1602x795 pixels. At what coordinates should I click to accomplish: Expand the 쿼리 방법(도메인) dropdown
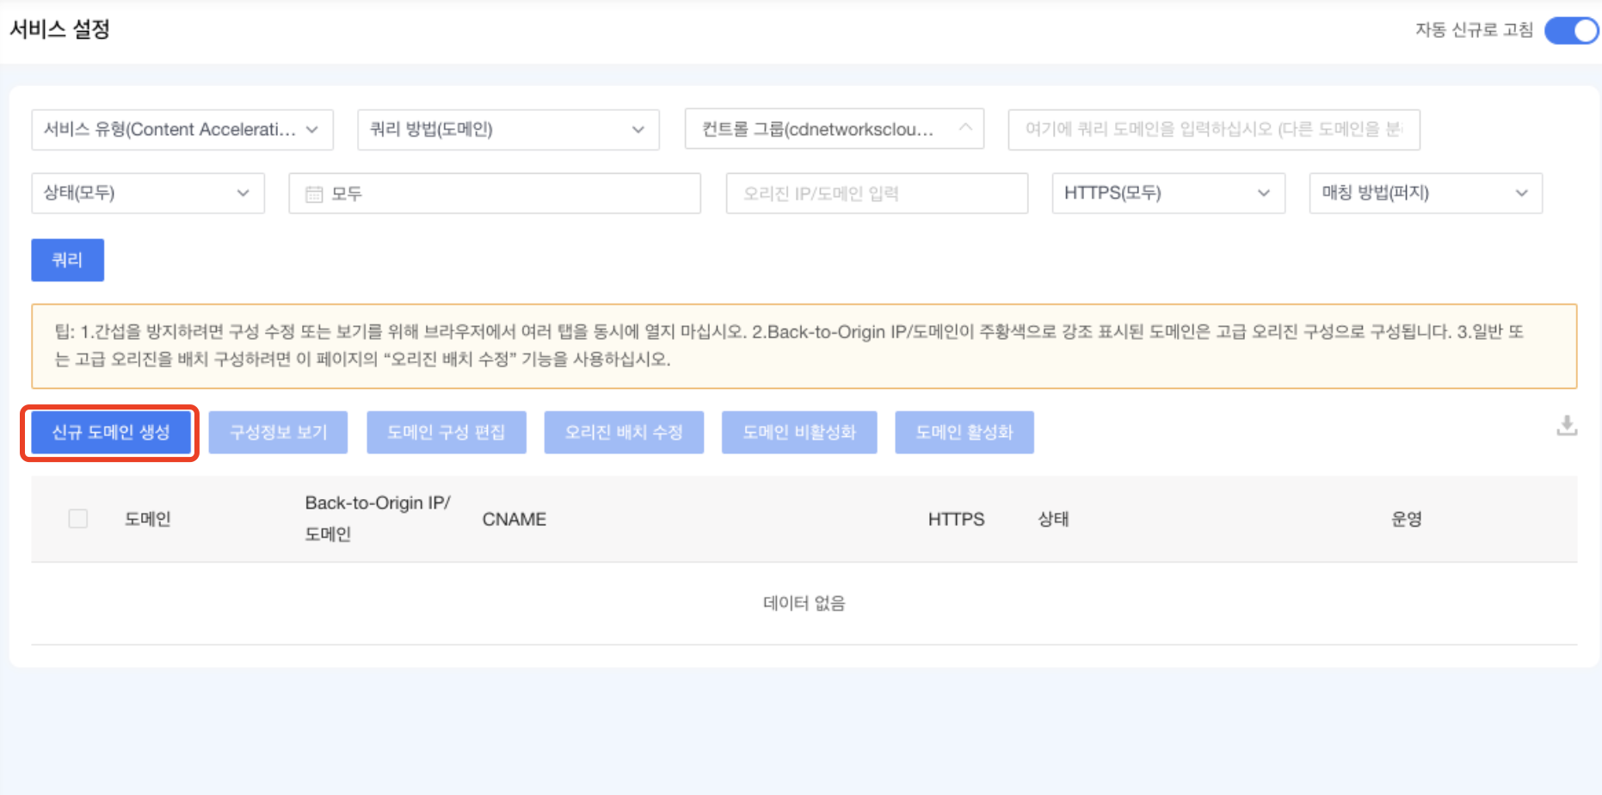507,129
